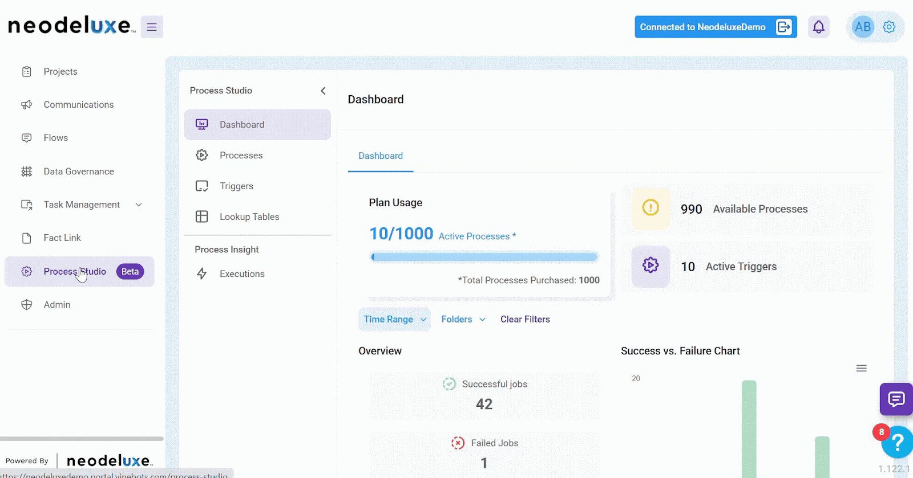
Task: Click the Active Triggers gear icon
Action: click(x=651, y=266)
